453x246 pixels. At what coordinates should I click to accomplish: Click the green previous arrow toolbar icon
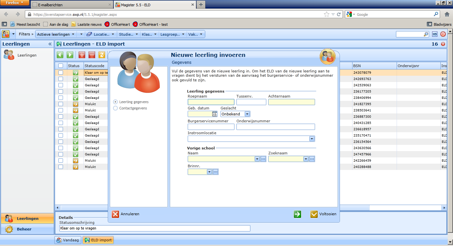click(x=60, y=55)
